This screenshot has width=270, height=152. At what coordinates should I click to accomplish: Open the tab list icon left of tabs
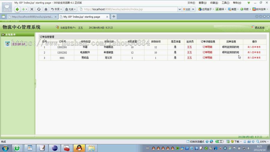click(3, 17)
